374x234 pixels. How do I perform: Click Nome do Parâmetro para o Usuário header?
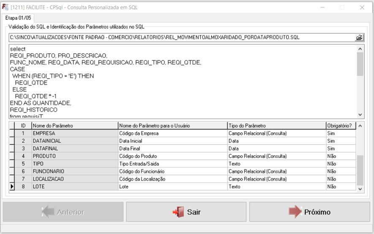tap(173, 126)
